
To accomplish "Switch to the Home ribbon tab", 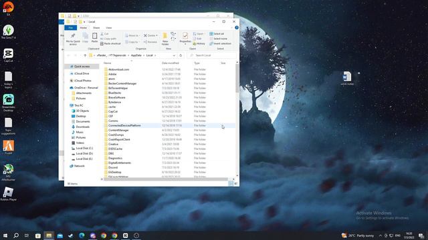I will [83, 28].
